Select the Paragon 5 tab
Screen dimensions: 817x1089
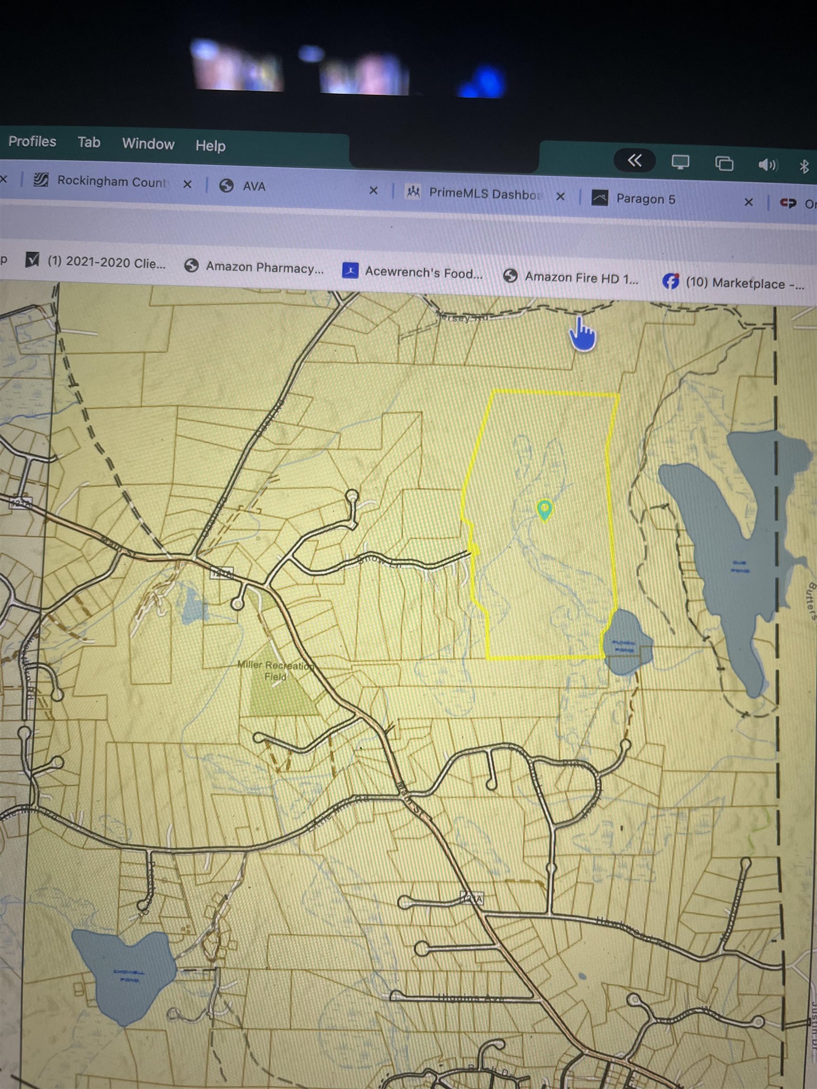645,199
